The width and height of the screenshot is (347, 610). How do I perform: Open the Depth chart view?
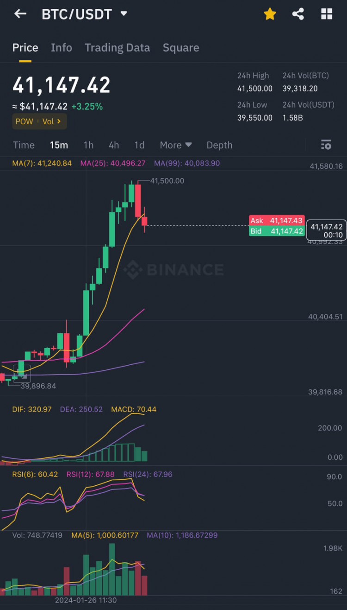pos(219,145)
